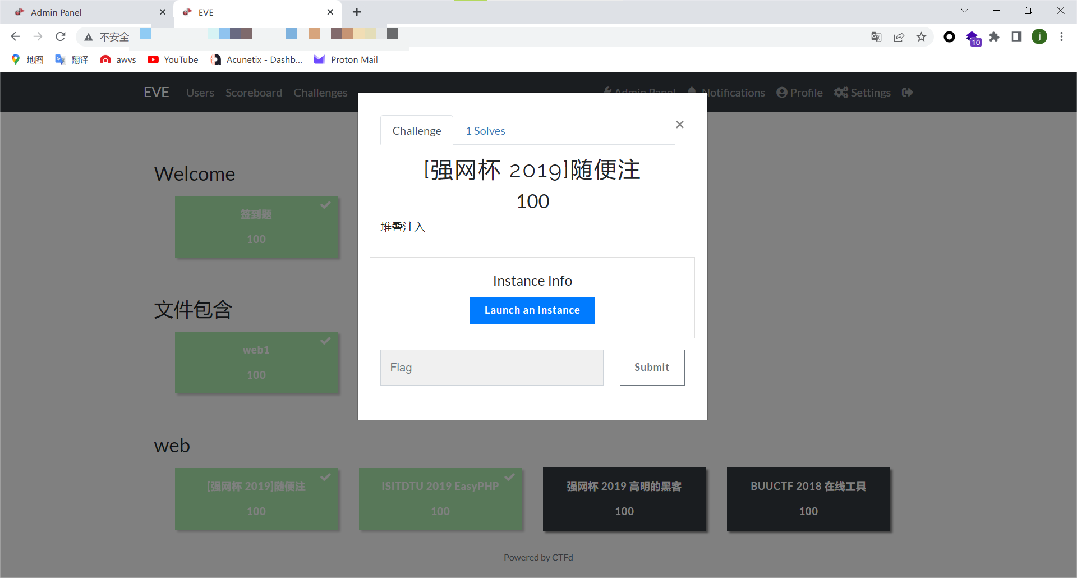Viewport: 1077px width, 578px height.
Task: Toggle the browser side panel
Action: tap(1016, 37)
